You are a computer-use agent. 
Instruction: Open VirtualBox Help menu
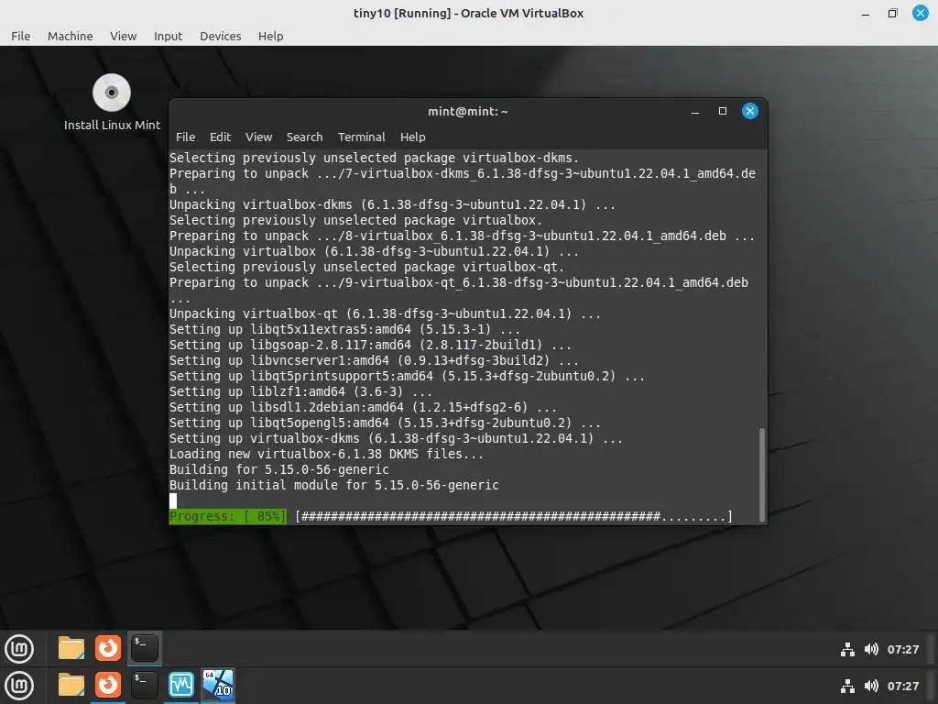point(270,36)
